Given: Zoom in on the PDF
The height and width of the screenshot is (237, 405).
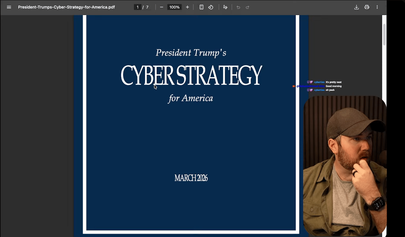Looking at the screenshot, I should click(187, 7).
